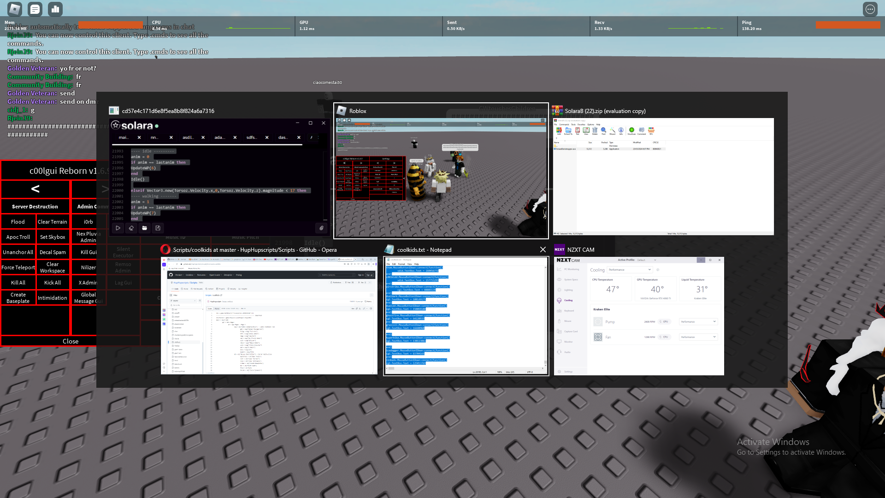The width and height of the screenshot is (885, 498).
Task: Toggle the Roblox chat window icon
Action: tap(35, 9)
